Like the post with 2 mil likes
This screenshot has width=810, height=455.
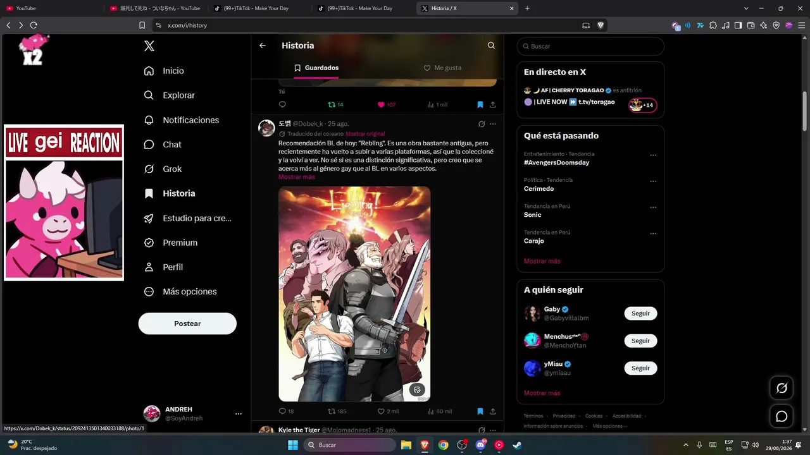(x=388, y=411)
